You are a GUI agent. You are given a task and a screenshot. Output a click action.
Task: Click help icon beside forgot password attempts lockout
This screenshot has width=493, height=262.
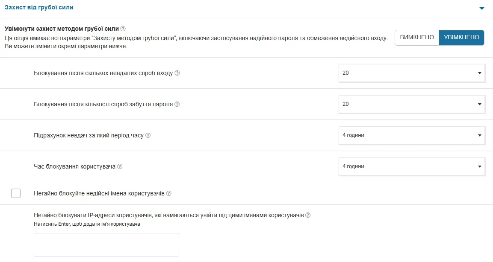177,104
